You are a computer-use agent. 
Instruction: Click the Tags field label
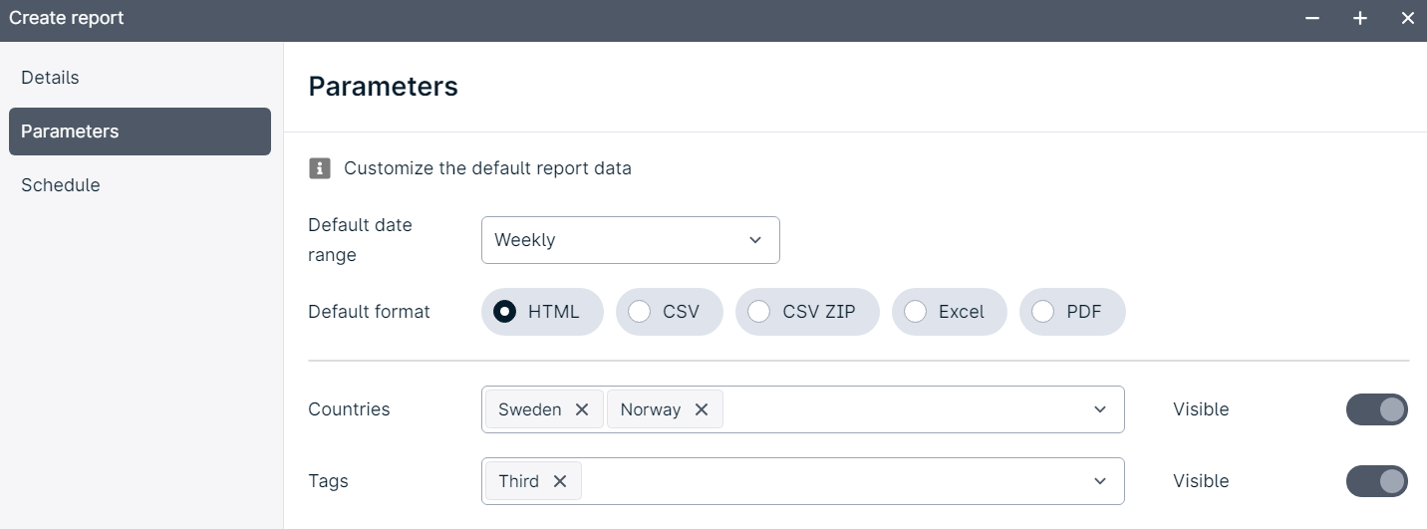[x=329, y=481]
